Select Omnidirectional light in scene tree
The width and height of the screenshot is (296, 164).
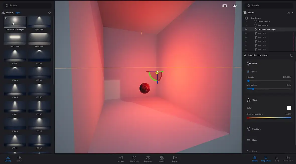point(267,29)
